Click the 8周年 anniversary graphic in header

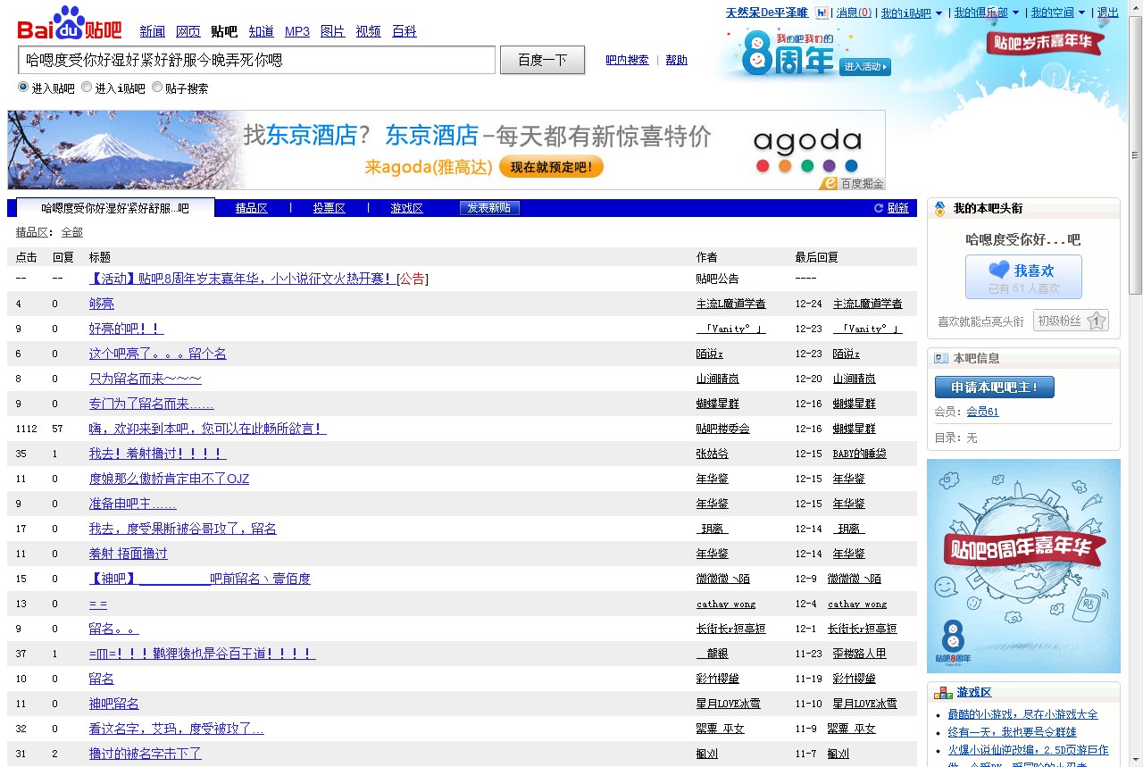(x=788, y=54)
